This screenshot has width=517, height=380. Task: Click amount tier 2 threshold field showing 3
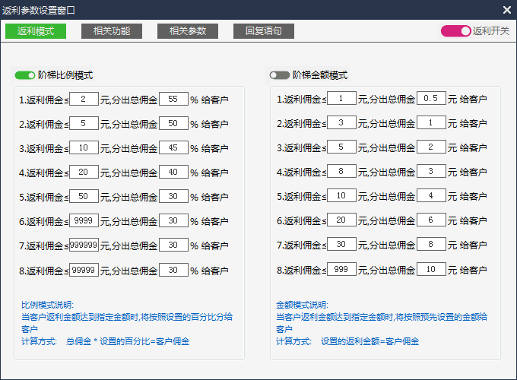[341, 123]
